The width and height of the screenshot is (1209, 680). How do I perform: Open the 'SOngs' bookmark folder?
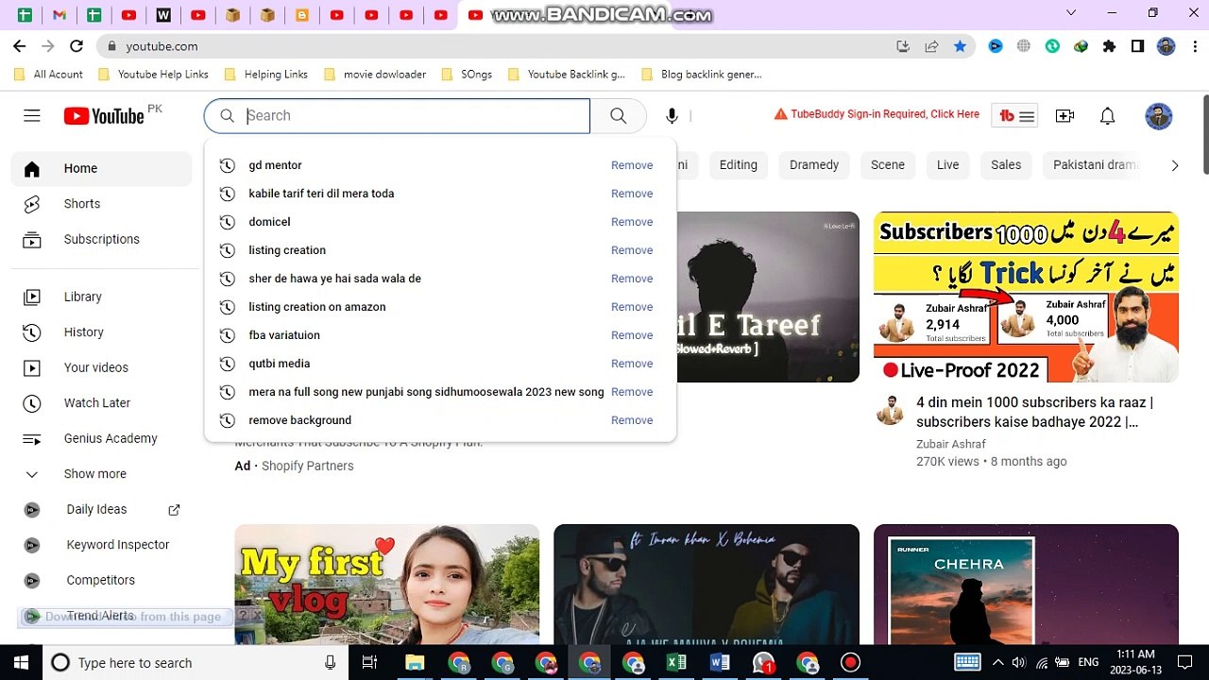click(x=466, y=74)
